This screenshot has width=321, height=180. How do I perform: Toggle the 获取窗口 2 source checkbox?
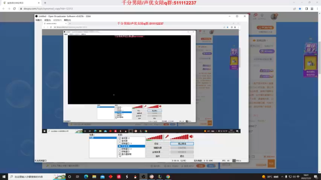[120, 149]
